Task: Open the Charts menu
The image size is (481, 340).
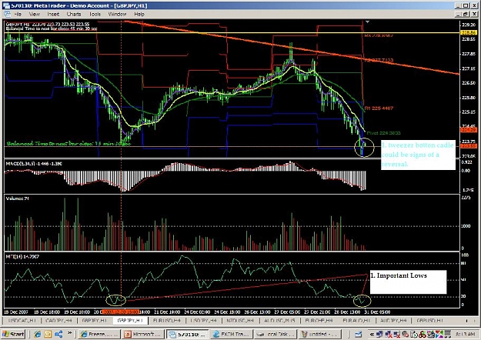Action: pos(74,14)
